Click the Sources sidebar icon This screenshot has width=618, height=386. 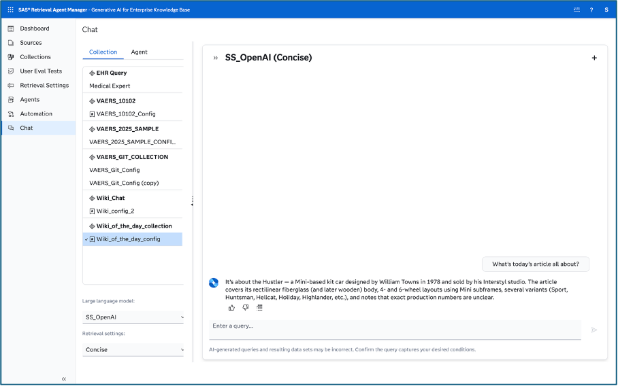pos(11,43)
